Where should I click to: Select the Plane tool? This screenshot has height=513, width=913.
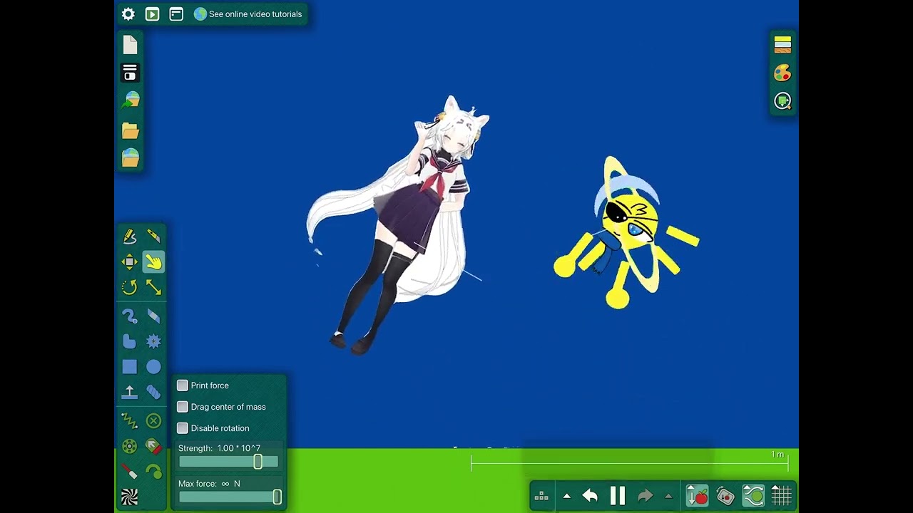129,392
